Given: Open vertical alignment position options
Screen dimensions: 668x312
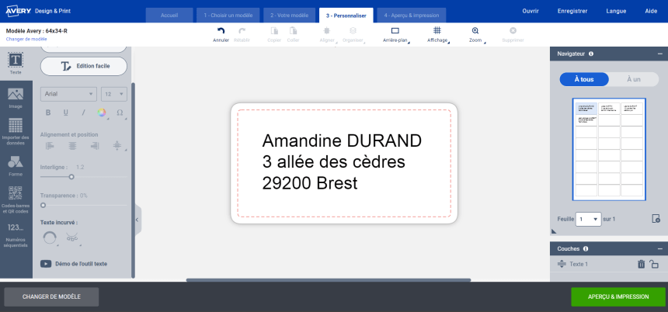Looking at the screenshot, I should [117, 146].
